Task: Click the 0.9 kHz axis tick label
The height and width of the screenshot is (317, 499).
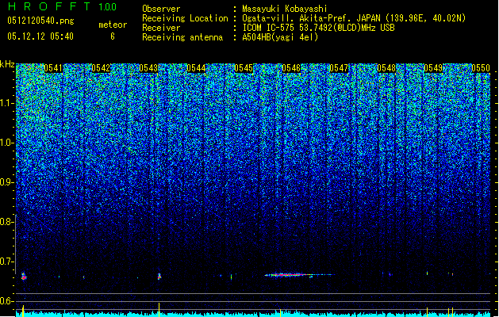Action: tap(6, 182)
